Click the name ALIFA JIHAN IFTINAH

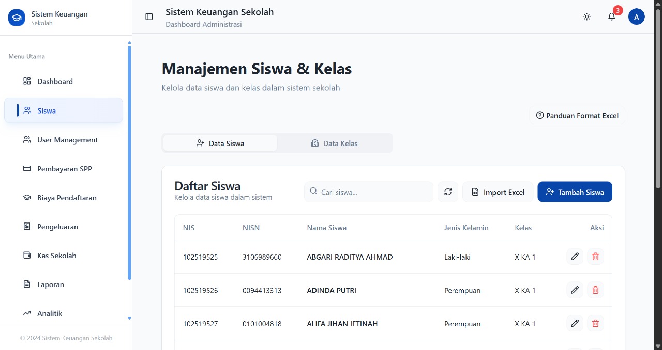[x=342, y=324]
